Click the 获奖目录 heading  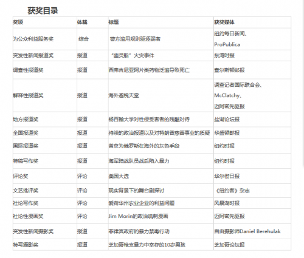(43, 11)
